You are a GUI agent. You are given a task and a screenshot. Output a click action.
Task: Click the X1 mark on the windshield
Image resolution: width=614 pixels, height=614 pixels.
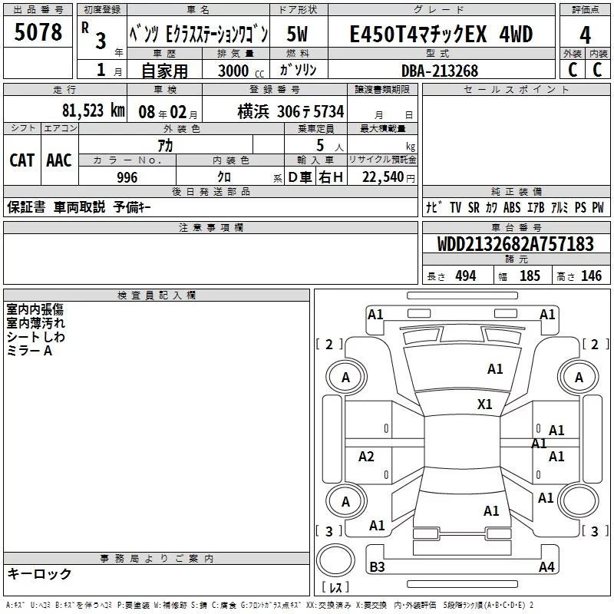coord(484,404)
